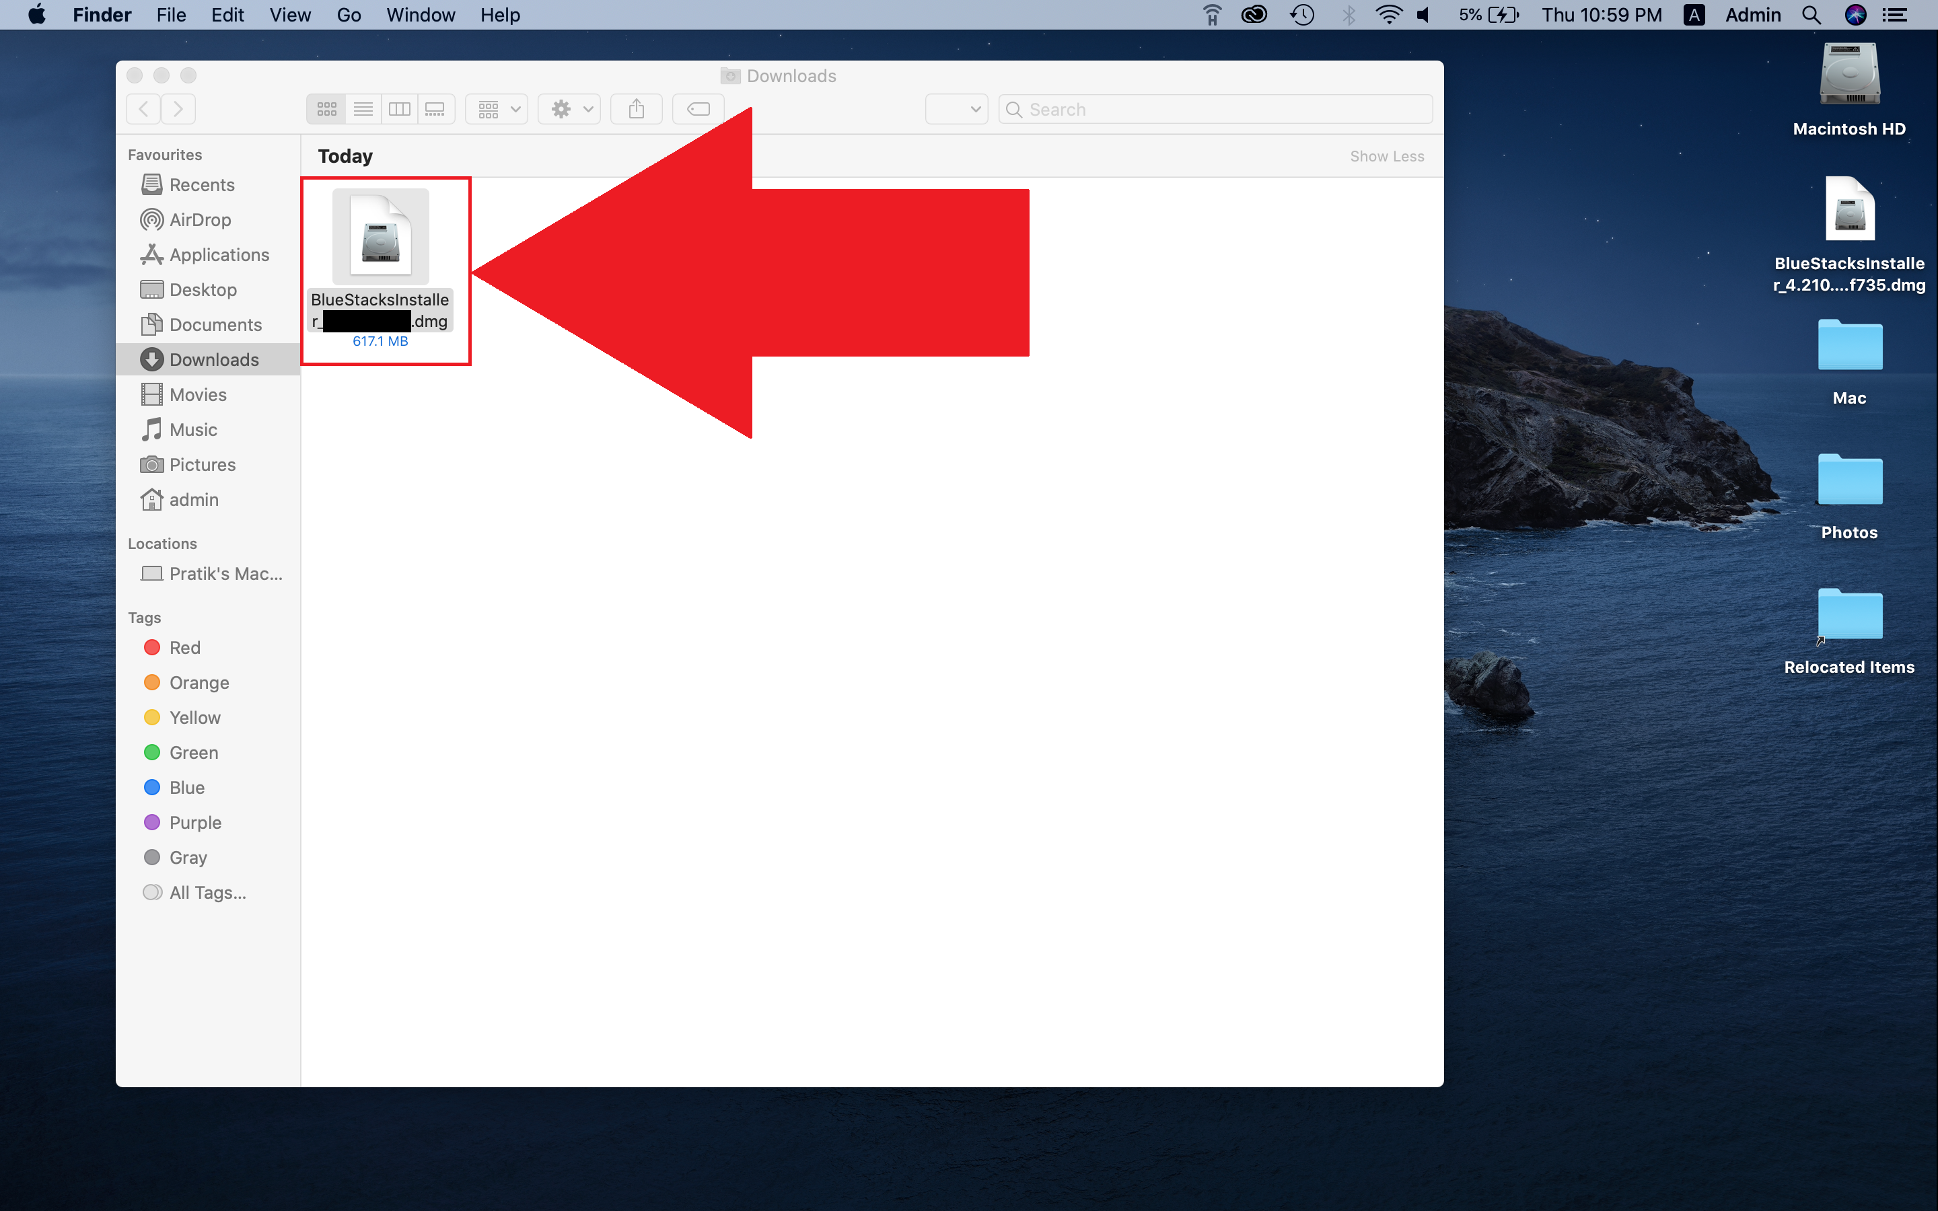Open AirDrop in Favourites sidebar
Screen dimensions: 1938x1211
pos(201,221)
